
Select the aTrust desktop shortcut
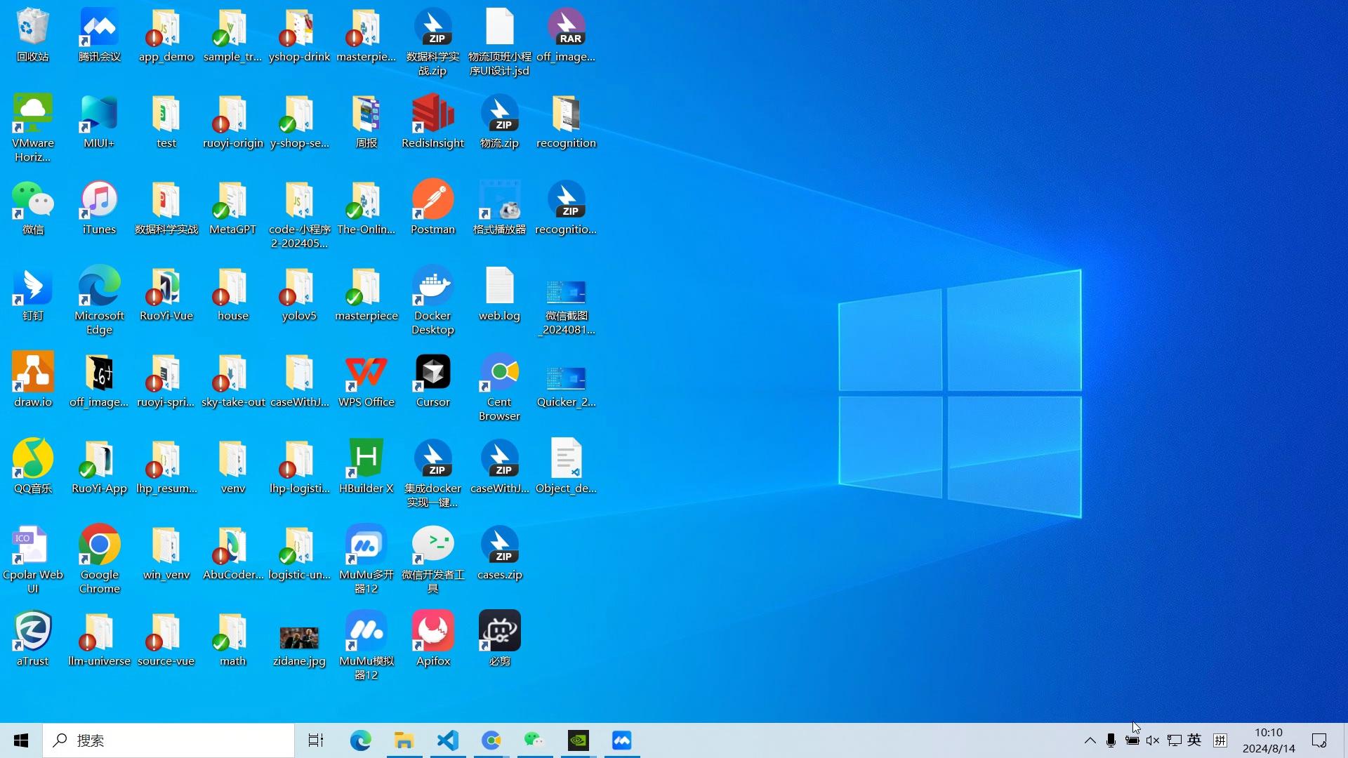pos(32,639)
